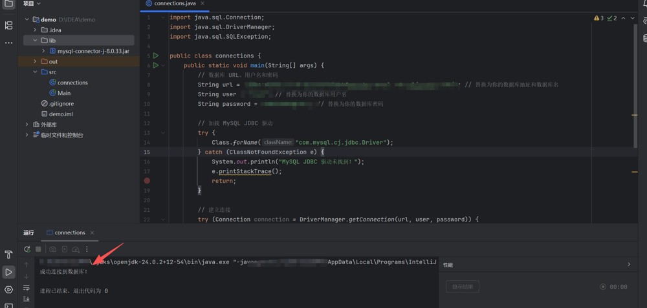Toggle soft-wrap in the console
Image resolution: width=647 pixels, height=308 pixels.
tap(27, 287)
